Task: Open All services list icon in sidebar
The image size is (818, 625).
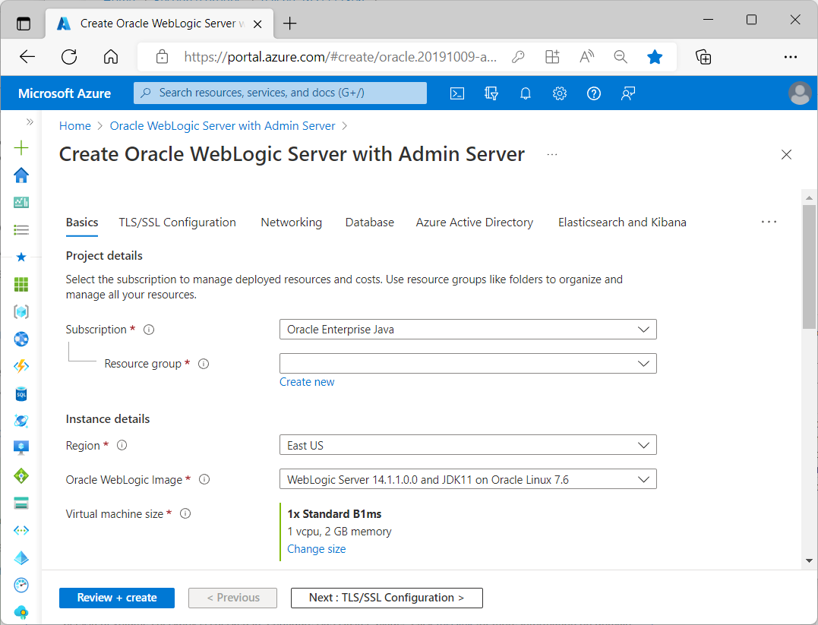Action: [x=21, y=229]
